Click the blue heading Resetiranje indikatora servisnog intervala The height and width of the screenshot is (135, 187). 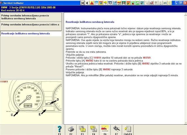tap(90, 22)
